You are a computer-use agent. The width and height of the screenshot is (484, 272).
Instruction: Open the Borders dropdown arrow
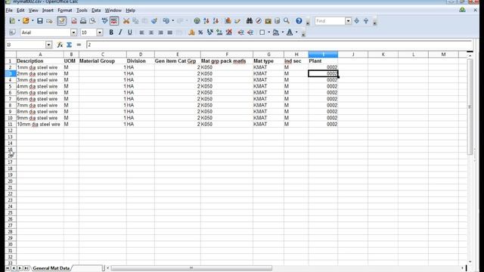click(x=269, y=32)
